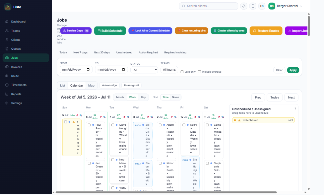Viewport: 324px width, 195px height.
Task: Open the FROM date picker calendar icon
Action: pyautogui.click(x=88, y=69)
